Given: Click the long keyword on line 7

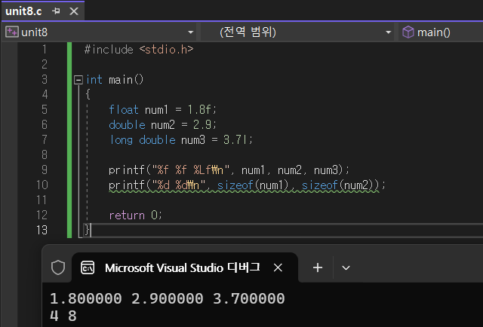Looking at the screenshot, I should [122, 140].
